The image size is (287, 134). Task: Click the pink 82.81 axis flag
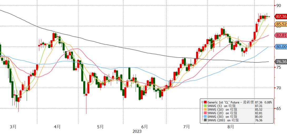click(x=281, y=35)
